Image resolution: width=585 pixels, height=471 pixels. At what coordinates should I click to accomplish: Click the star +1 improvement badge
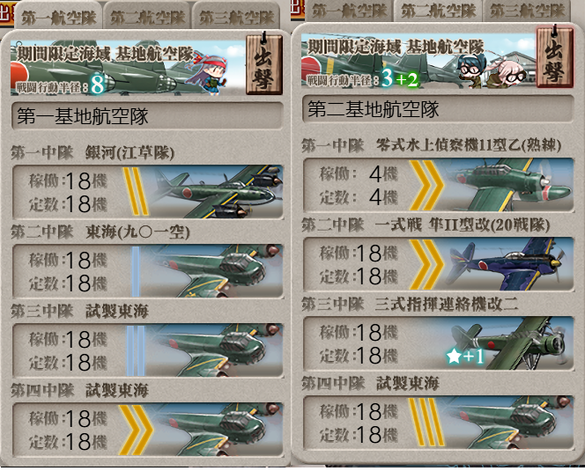[465, 357]
